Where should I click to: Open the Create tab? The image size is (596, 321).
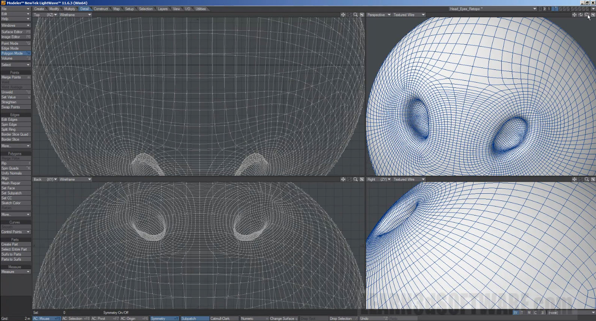pyautogui.click(x=39, y=9)
